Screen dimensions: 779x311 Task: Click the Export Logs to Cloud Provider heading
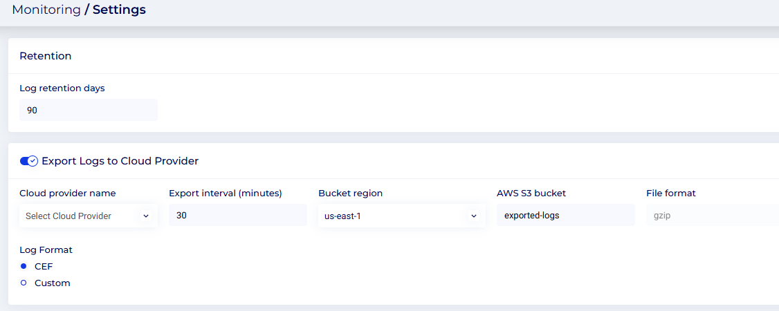coord(120,161)
